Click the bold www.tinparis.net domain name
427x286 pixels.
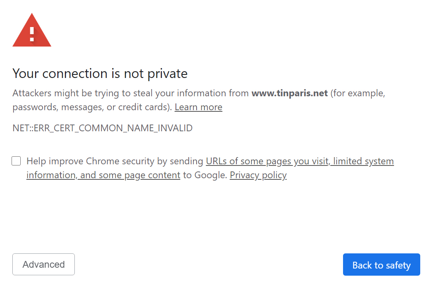[289, 93]
